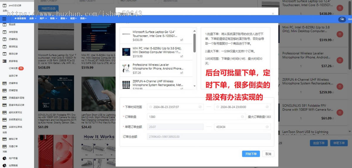352x168 pixels.
Task: Select Professional Wireless Lavalier row in dialog
Action: 156,69
